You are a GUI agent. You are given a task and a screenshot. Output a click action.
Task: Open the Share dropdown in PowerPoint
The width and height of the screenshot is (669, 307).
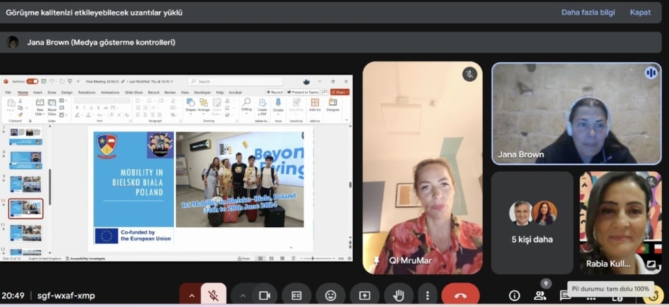[340, 92]
